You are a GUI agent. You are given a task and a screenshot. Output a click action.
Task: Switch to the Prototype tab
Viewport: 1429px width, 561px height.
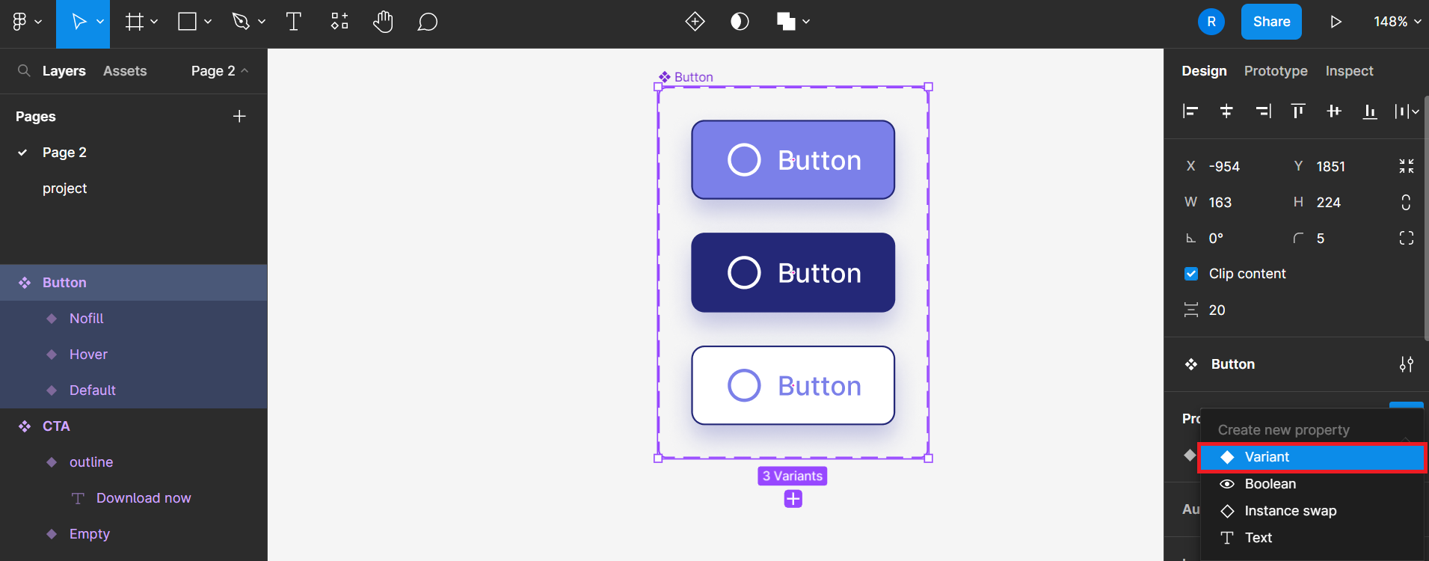pos(1276,71)
